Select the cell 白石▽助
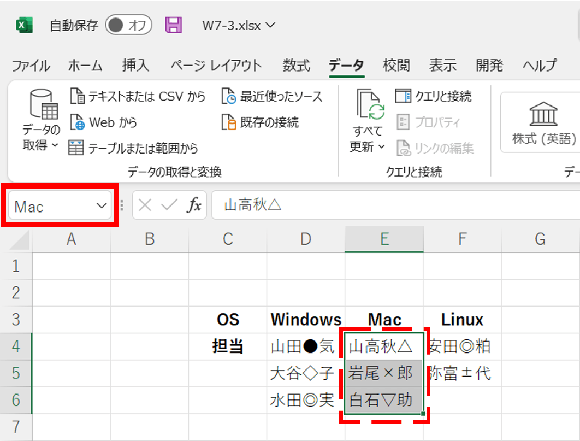 point(384,401)
